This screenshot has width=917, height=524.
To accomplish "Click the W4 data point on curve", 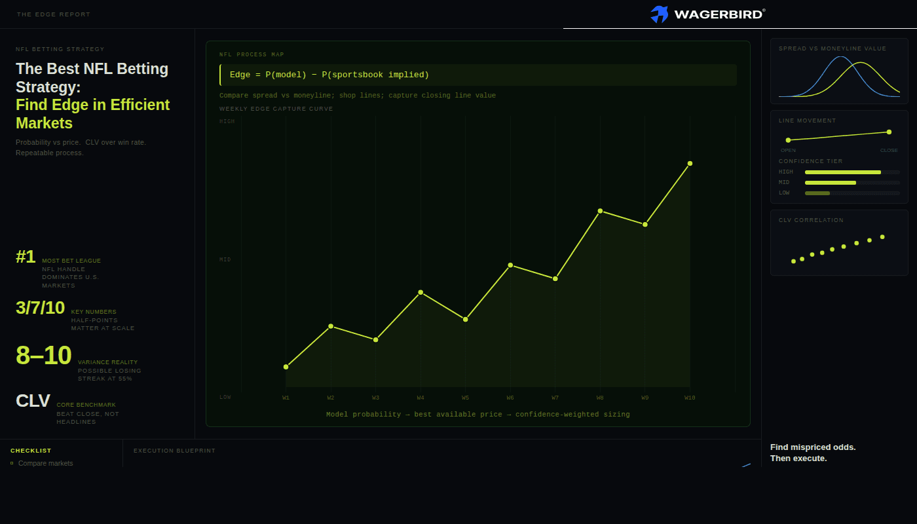I will pos(421,292).
